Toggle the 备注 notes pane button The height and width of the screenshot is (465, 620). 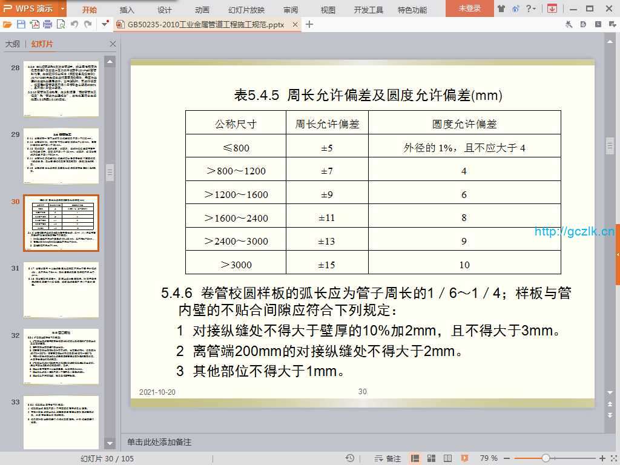(x=388, y=458)
